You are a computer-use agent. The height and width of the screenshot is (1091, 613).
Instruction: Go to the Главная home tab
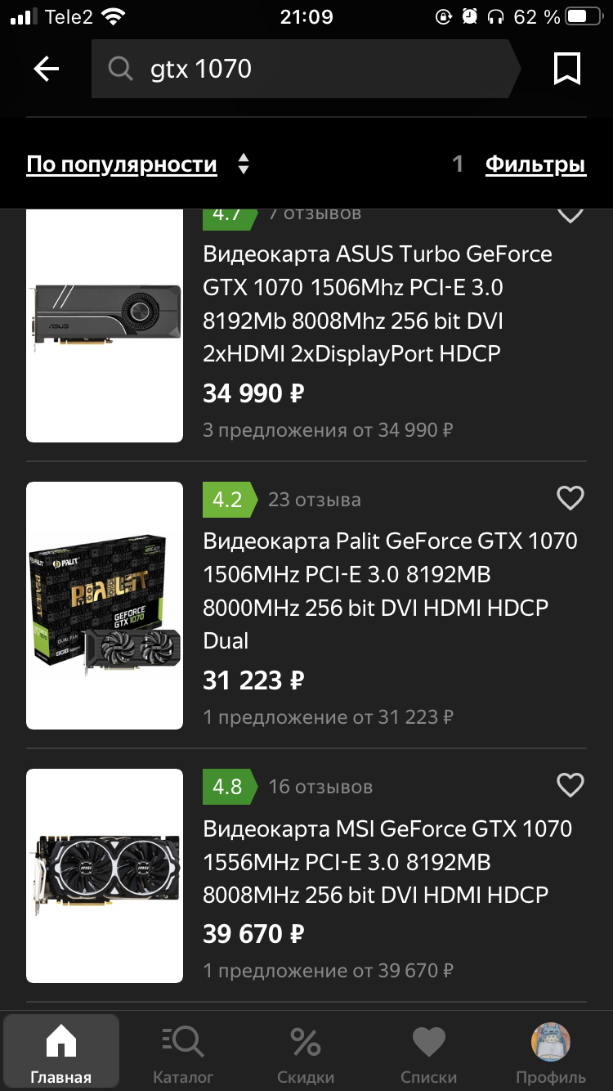coord(61,1053)
